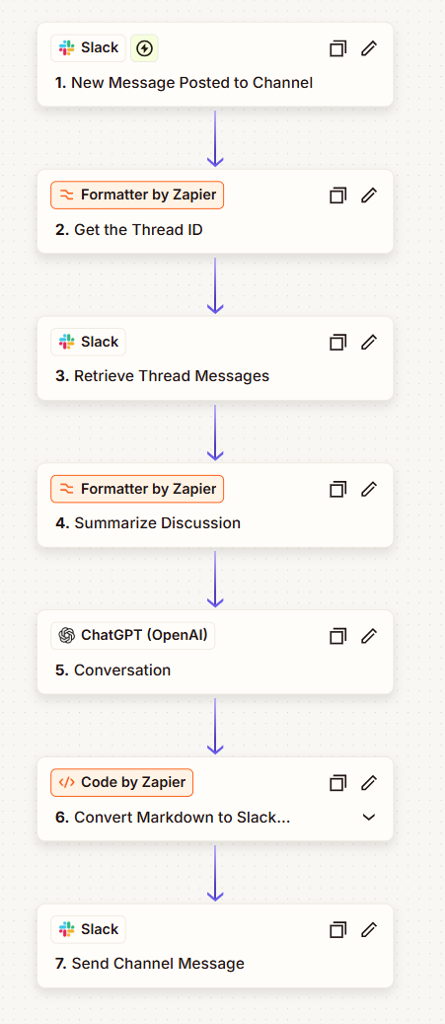Duplicate the Retrieve Thread Messages step

click(337, 343)
